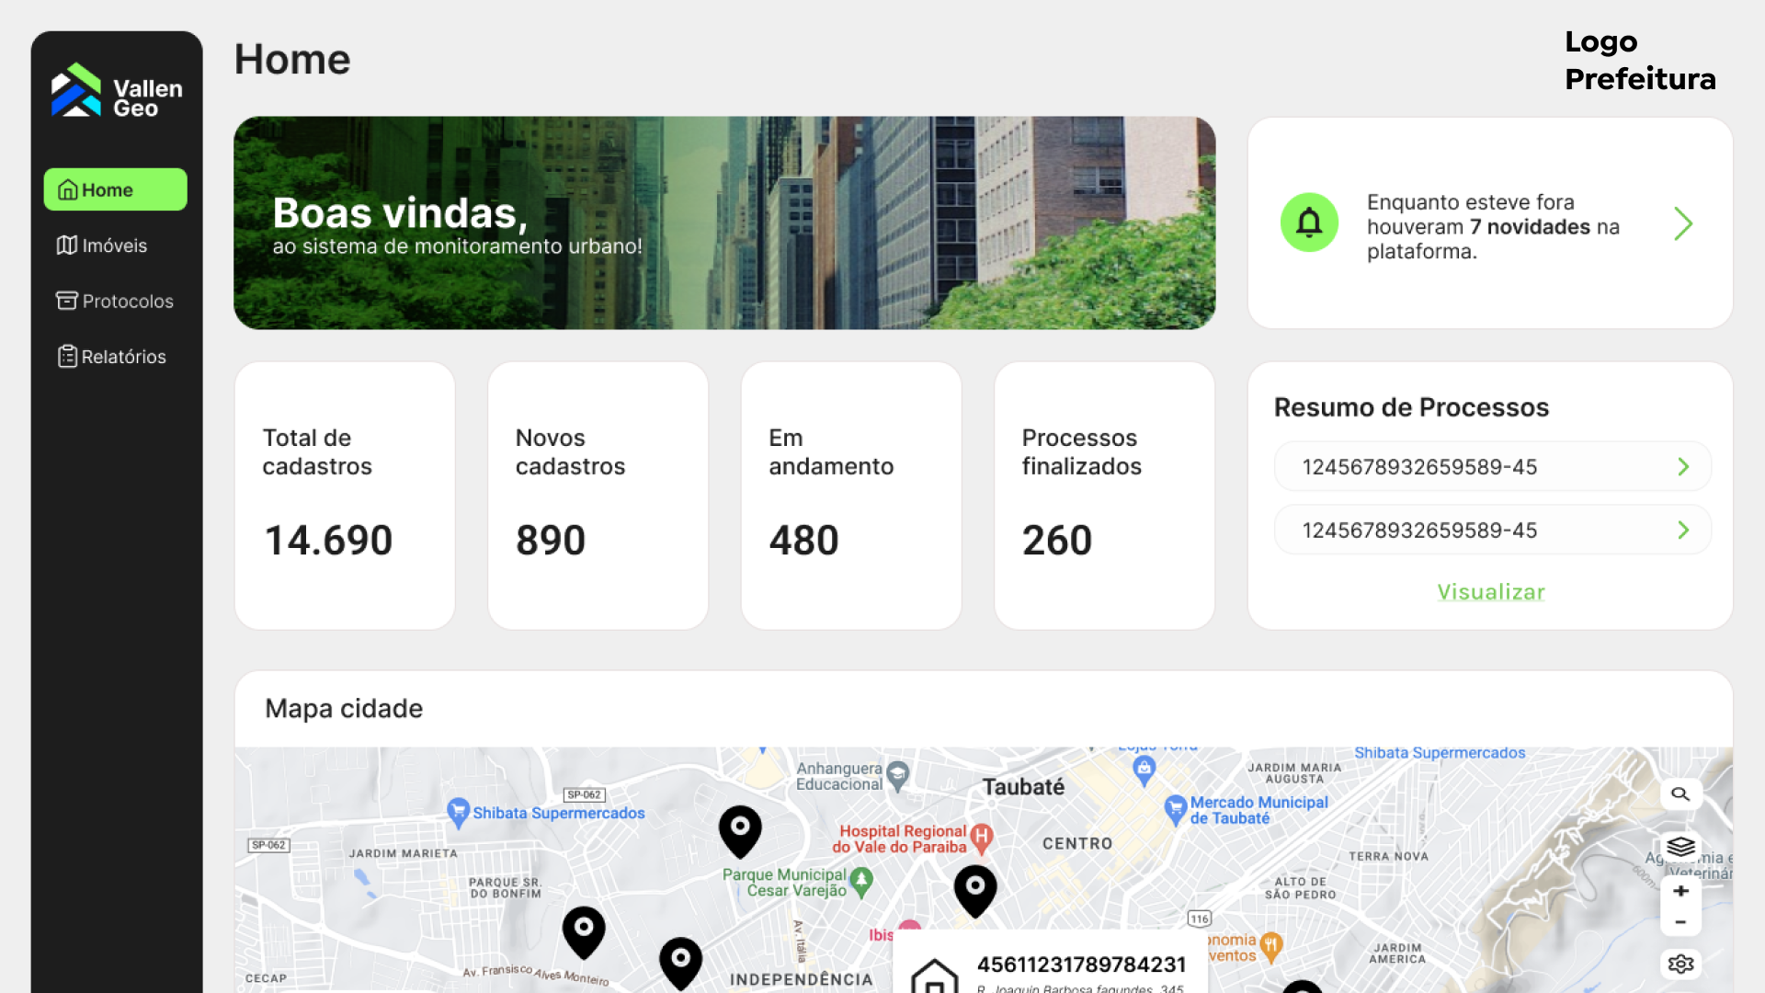Click the house icon in property popup
The height and width of the screenshot is (993, 1765).
point(934,976)
